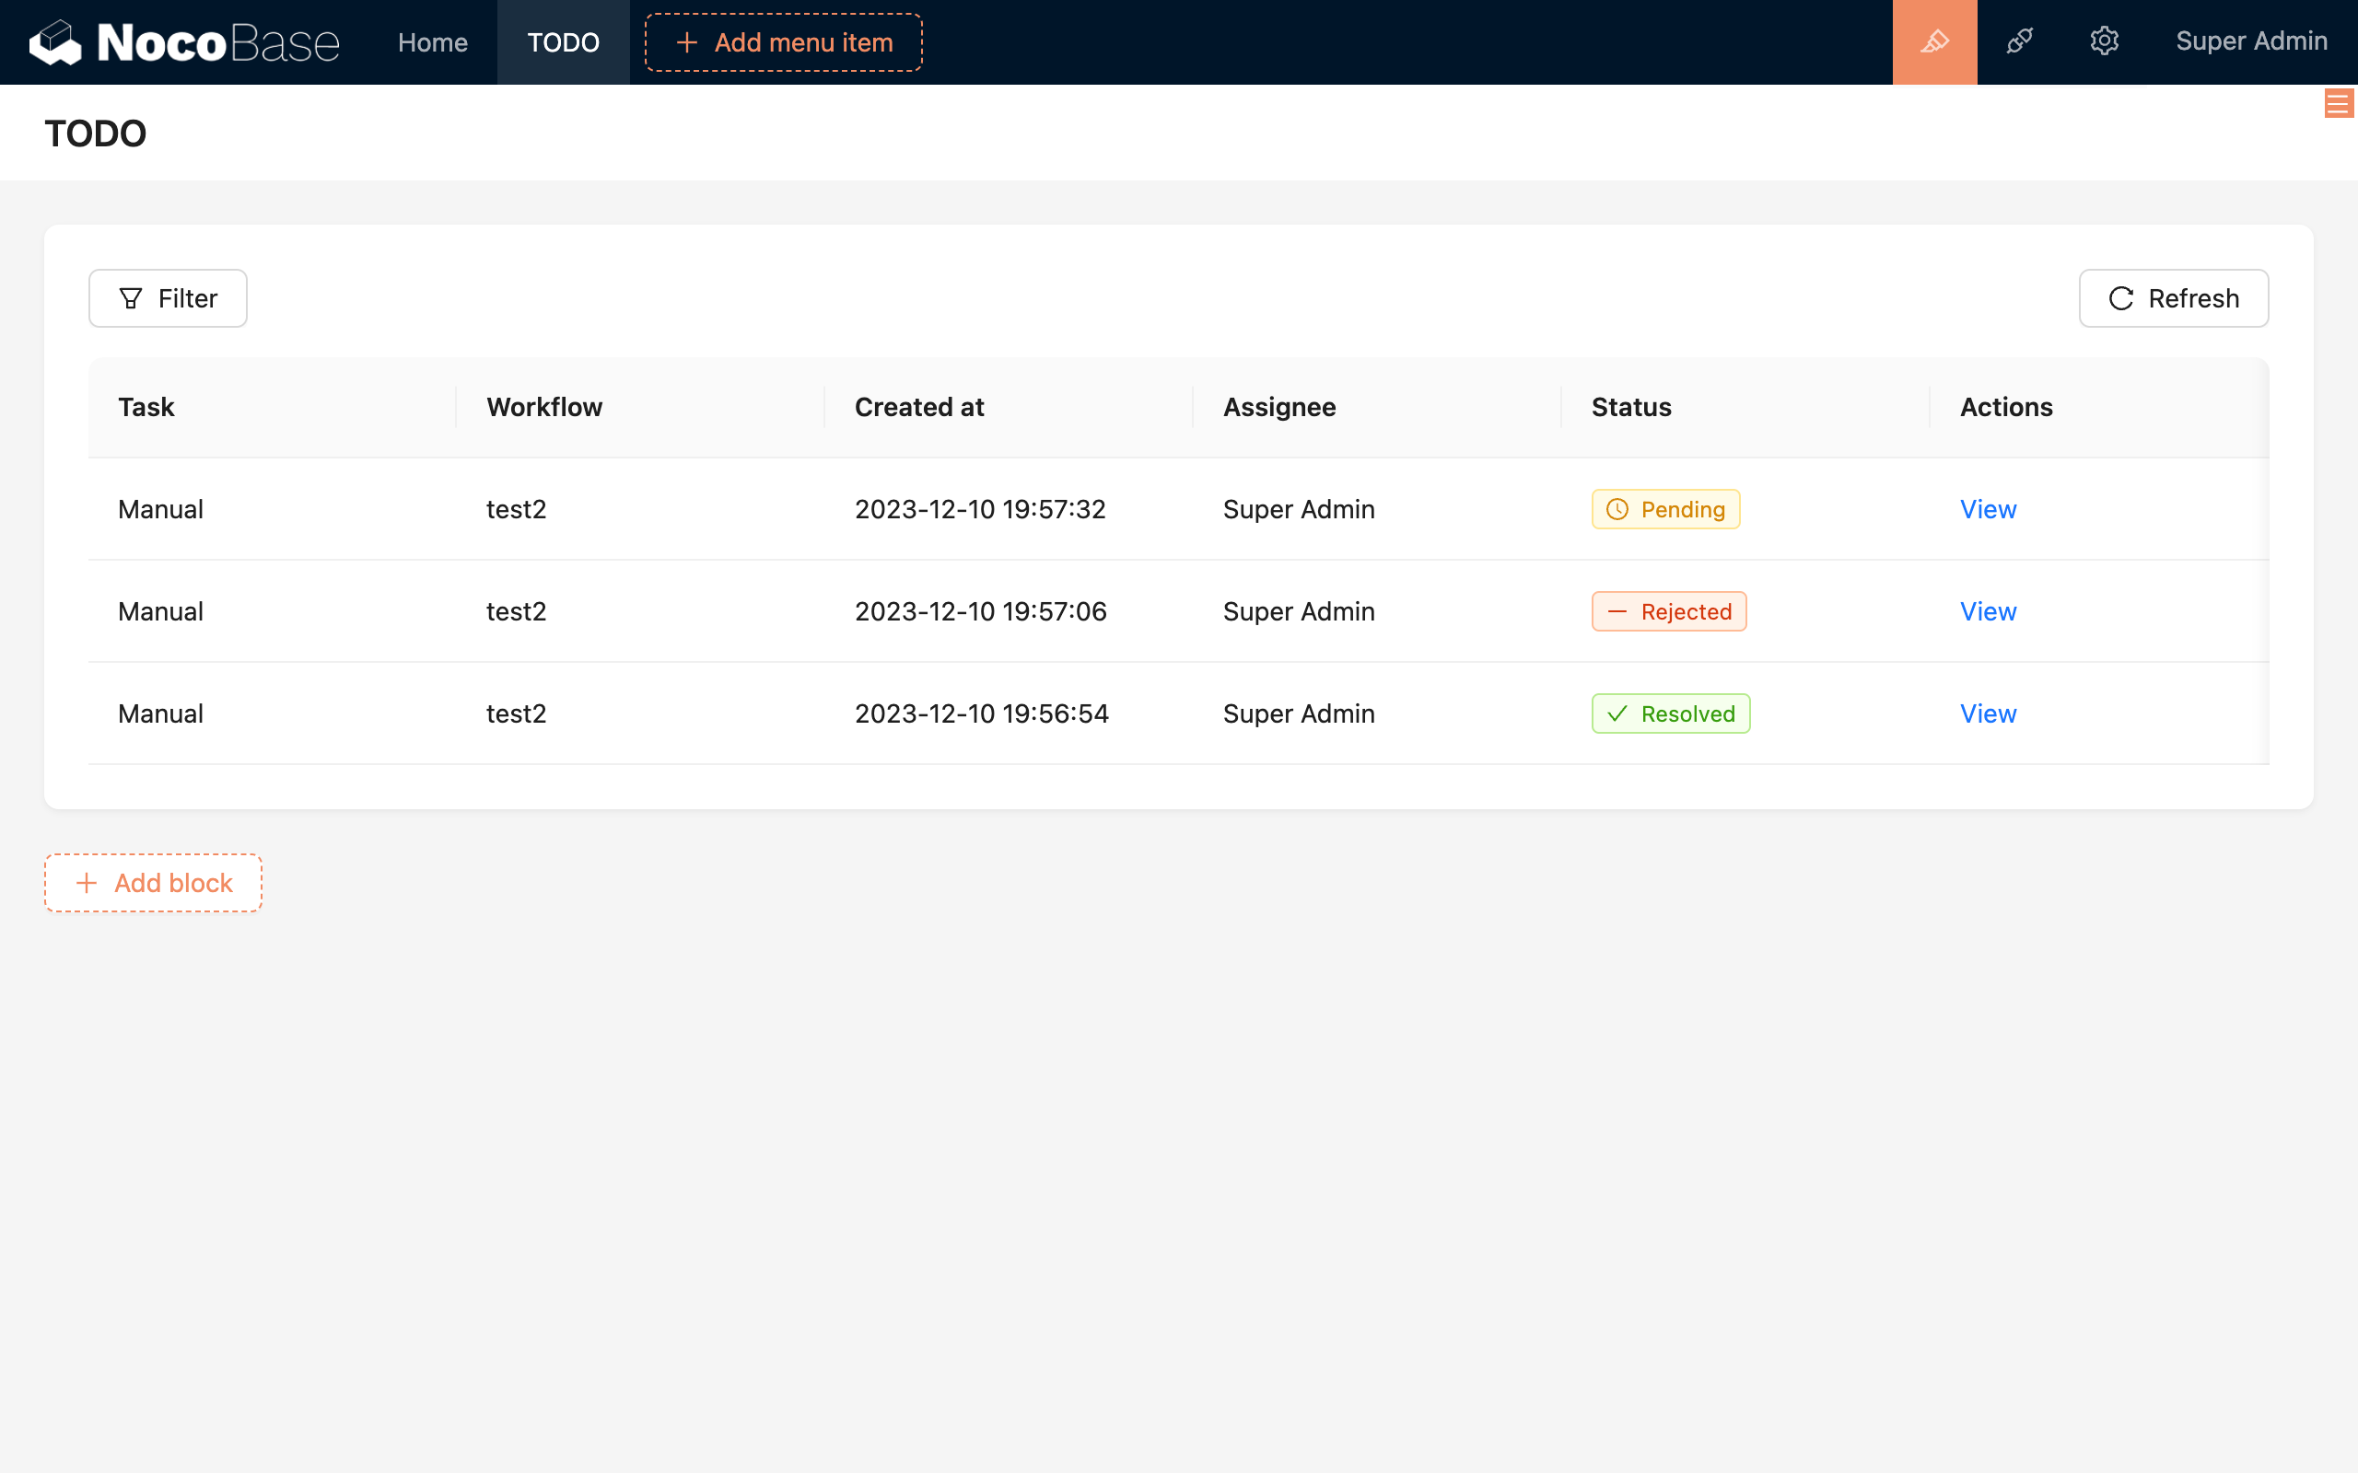Click the NocoBase logo
The height and width of the screenshot is (1473, 2358).
[183, 42]
